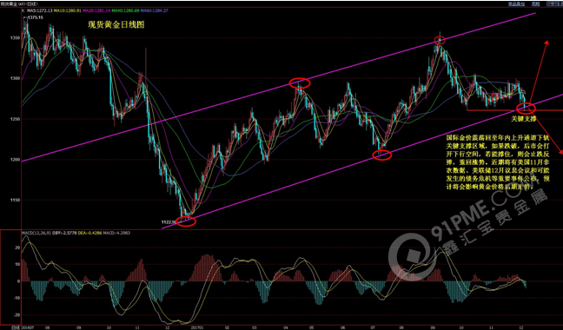563x330 pixels.
Task: Click the 1375.15 high price label
Action: [x=36, y=17]
